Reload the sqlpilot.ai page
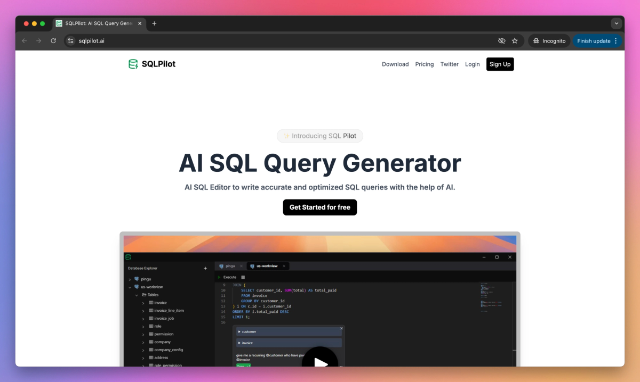 click(53, 40)
